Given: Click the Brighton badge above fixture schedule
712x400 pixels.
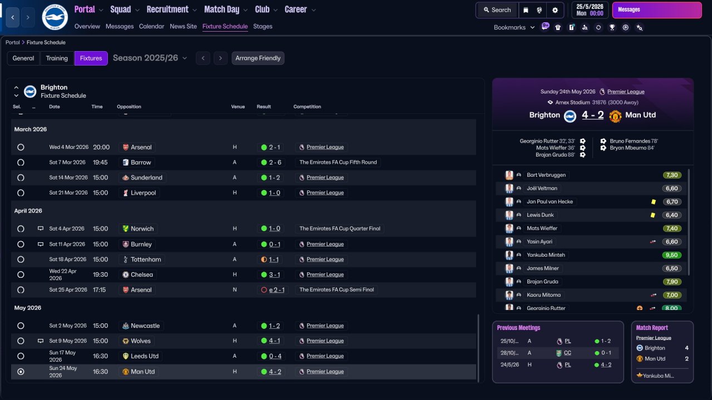Looking at the screenshot, I should [x=30, y=91].
